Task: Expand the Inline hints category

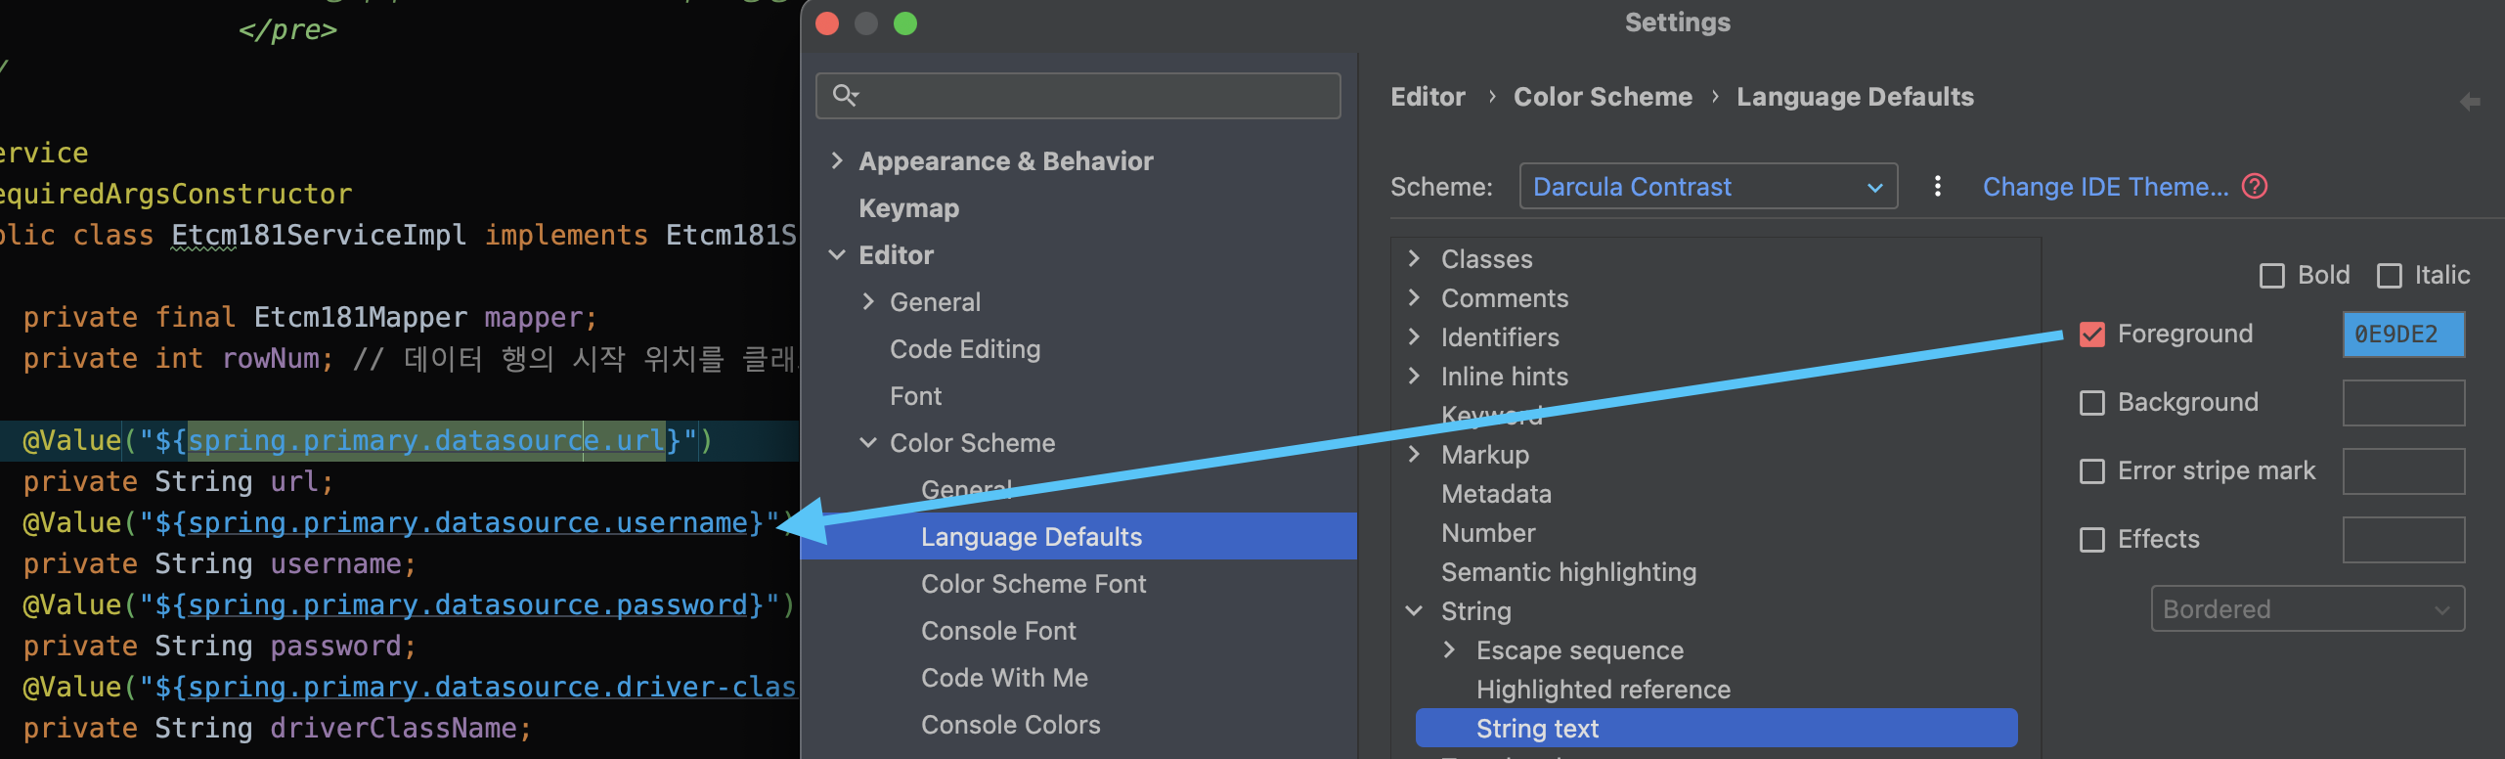Action: [x=1414, y=376]
